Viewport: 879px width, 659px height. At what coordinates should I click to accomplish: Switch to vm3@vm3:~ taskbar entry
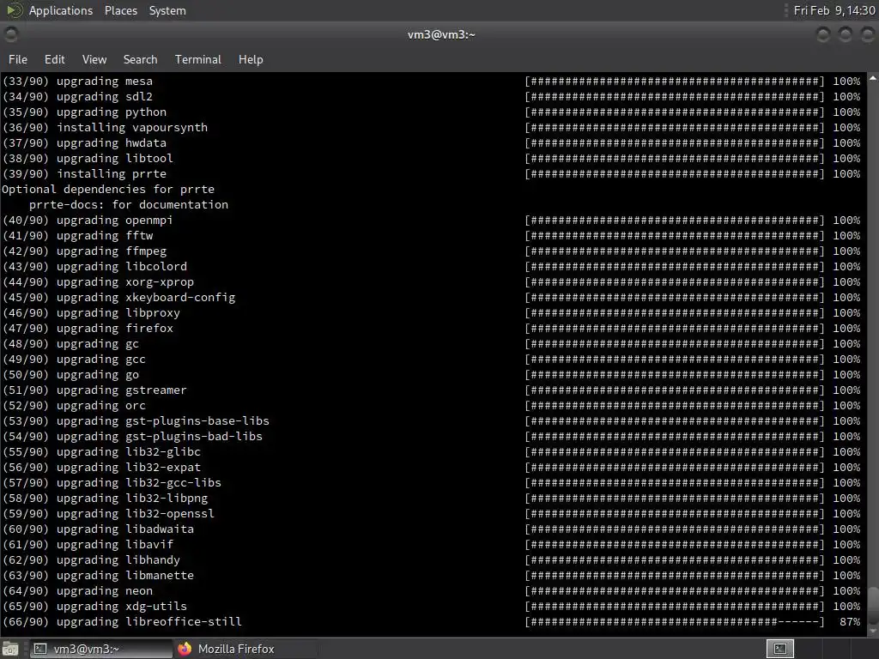coord(100,649)
